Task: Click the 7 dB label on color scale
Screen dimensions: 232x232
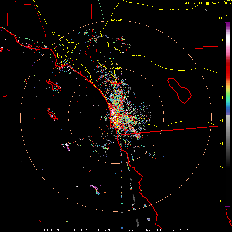Action: [222, 29]
